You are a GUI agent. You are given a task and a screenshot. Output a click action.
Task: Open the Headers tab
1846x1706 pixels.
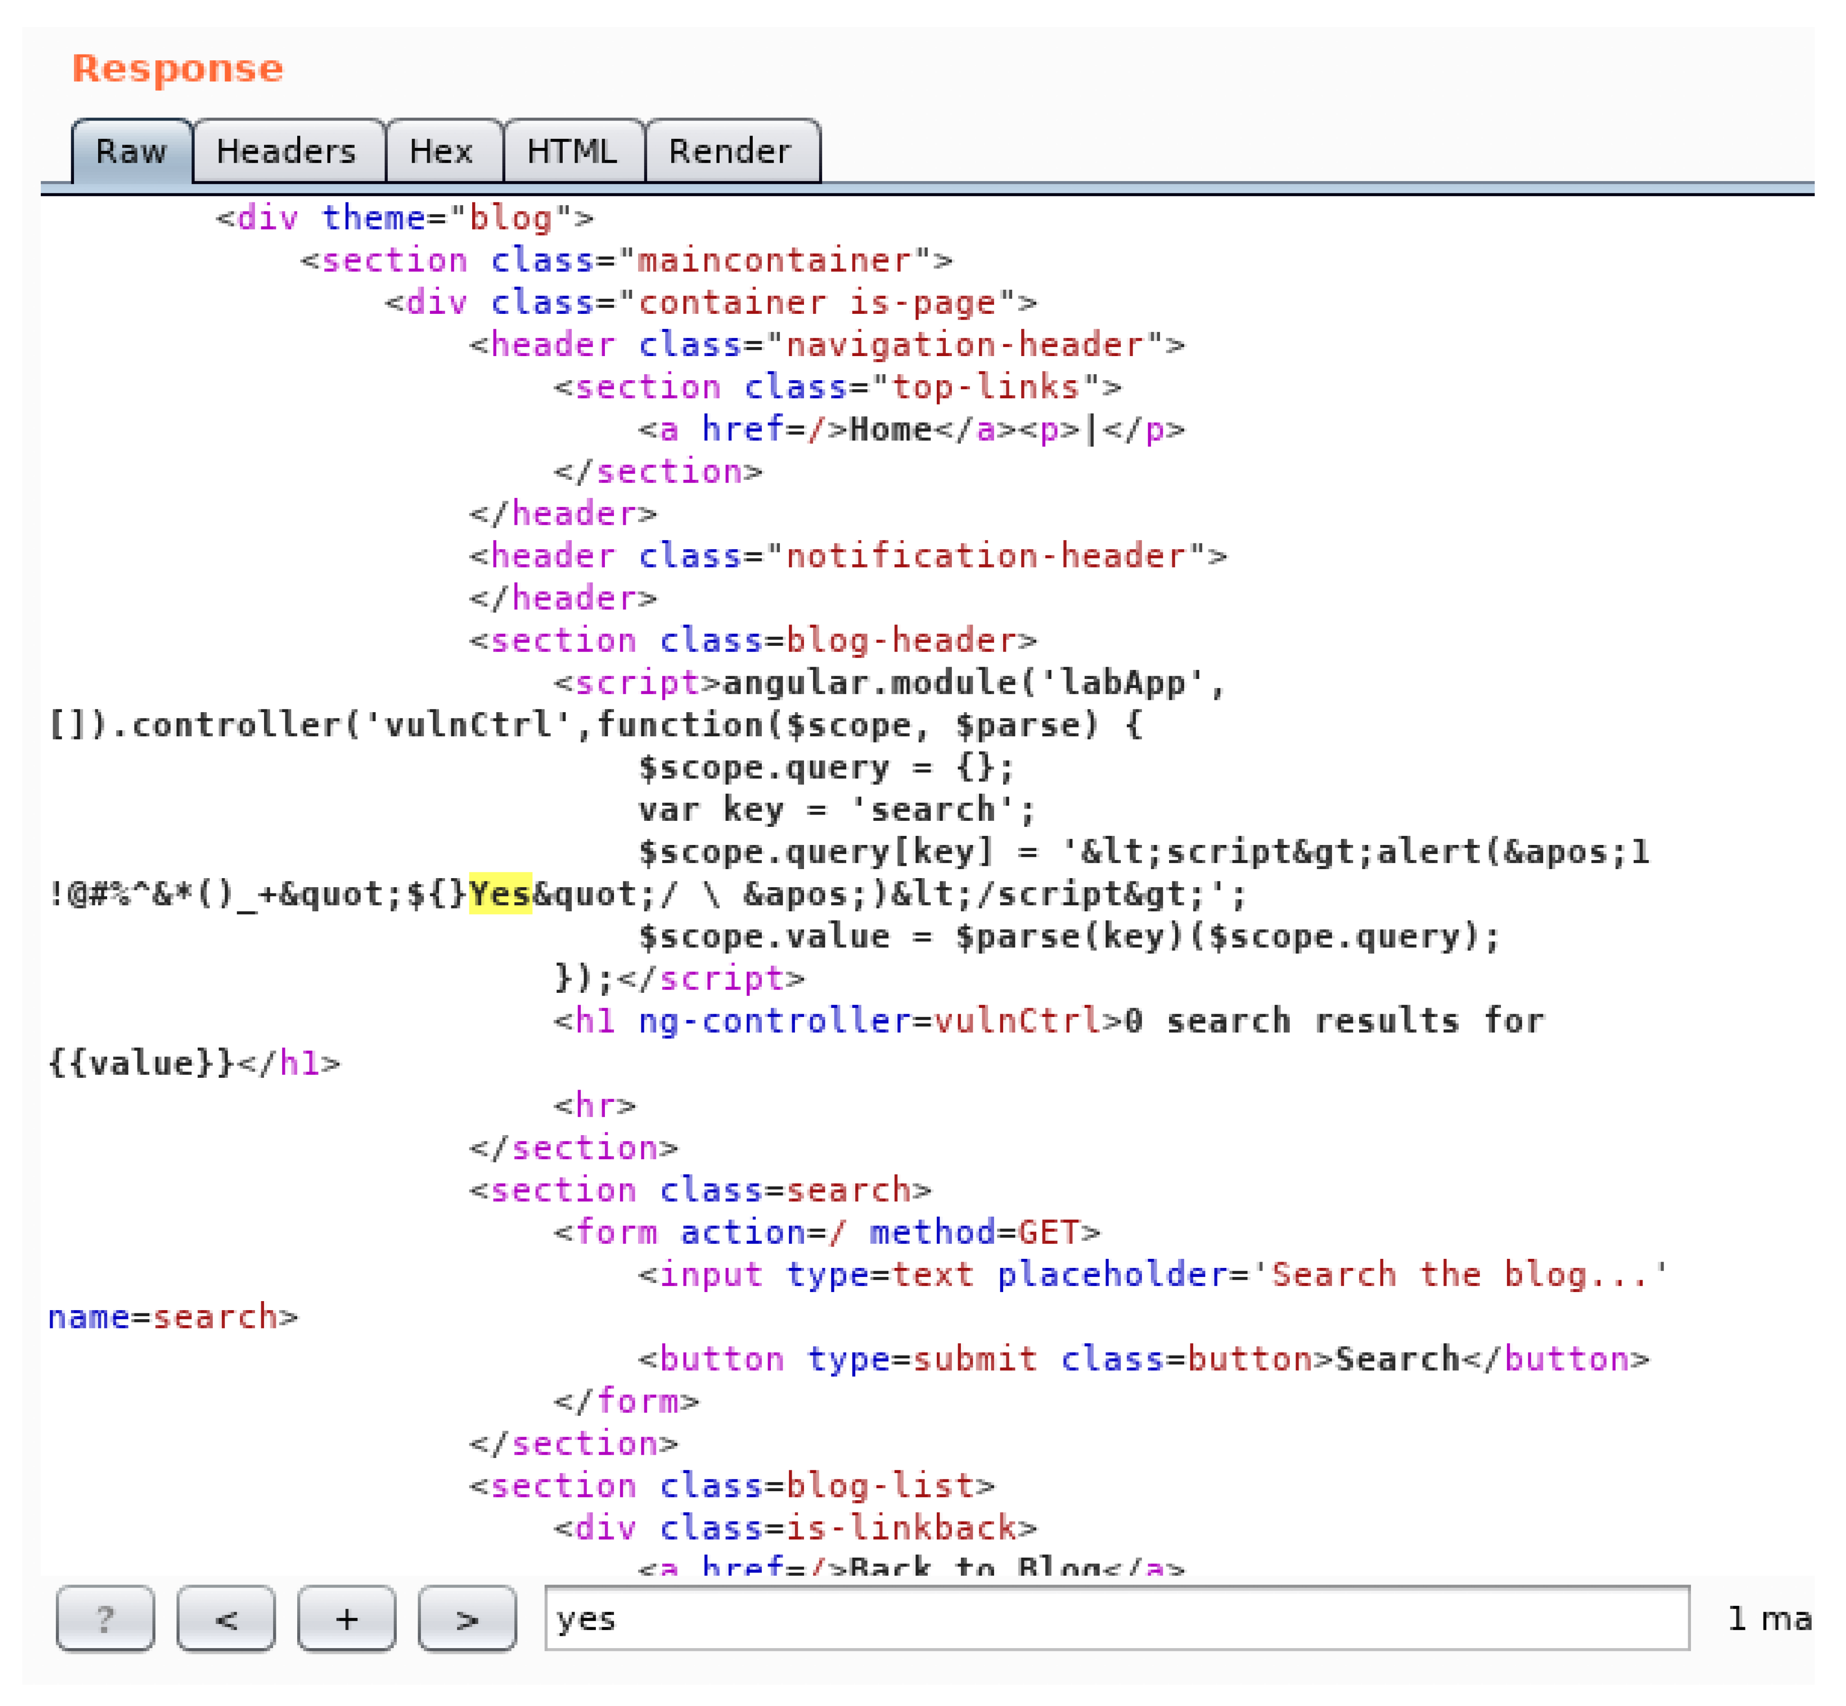[286, 151]
